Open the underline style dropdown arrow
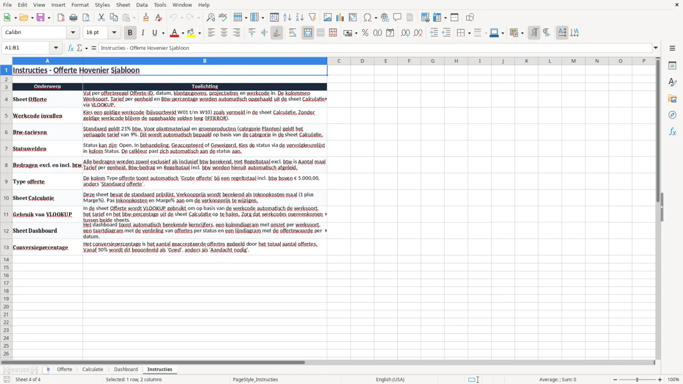Viewport: 683px width, 384px height. [x=163, y=33]
